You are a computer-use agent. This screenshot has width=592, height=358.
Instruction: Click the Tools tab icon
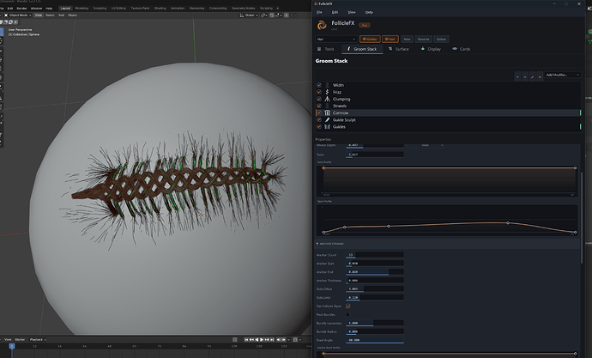[x=319, y=49]
